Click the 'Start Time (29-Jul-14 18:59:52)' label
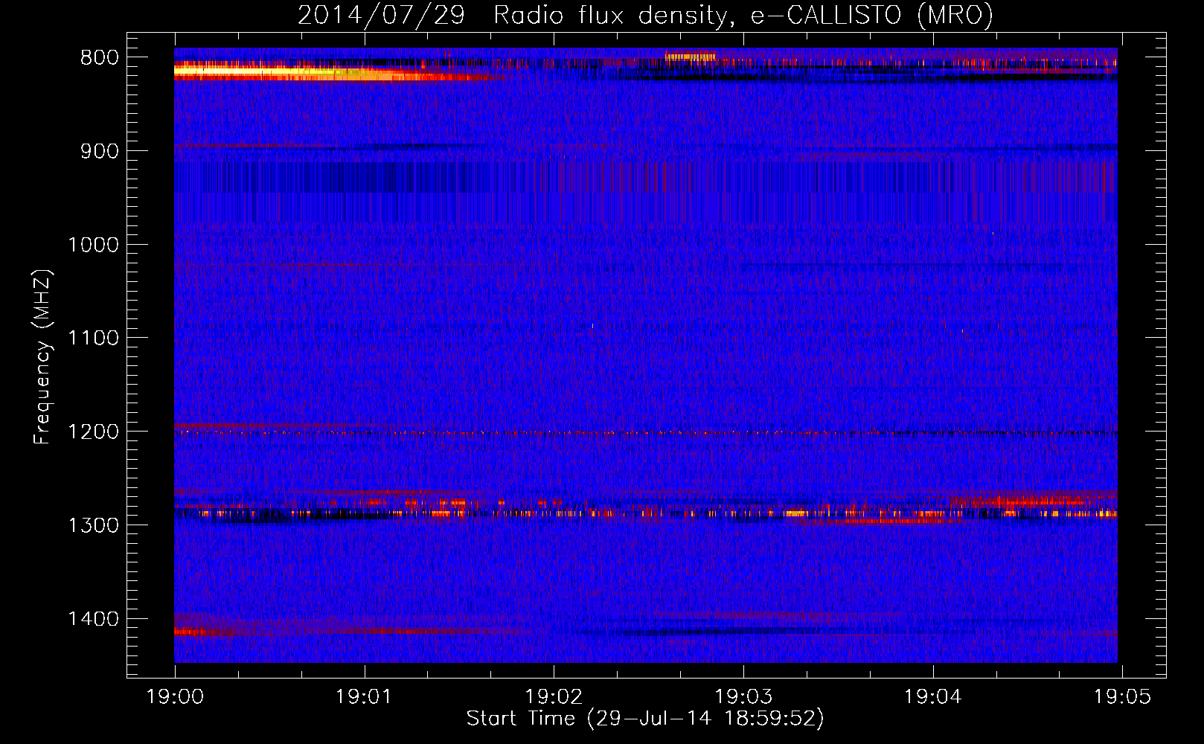The image size is (1204, 744). point(645,719)
